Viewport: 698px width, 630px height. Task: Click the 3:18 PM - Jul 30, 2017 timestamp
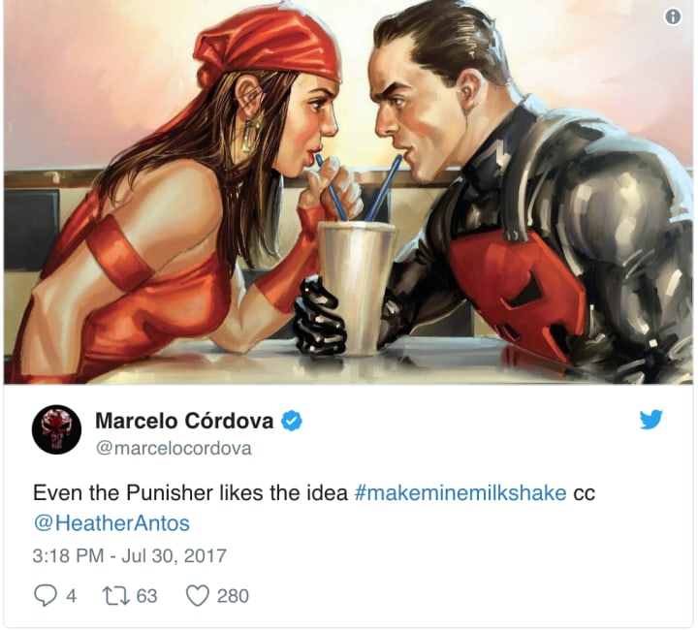(x=130, y=555)
